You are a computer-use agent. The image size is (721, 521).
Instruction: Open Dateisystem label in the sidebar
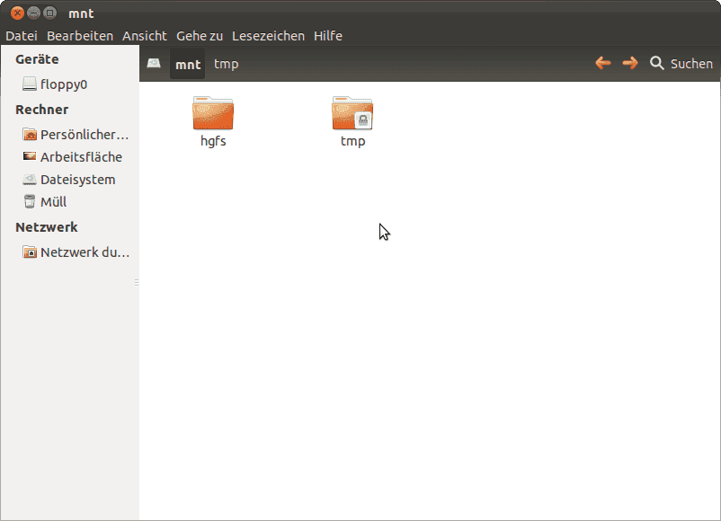coord(77,180)
